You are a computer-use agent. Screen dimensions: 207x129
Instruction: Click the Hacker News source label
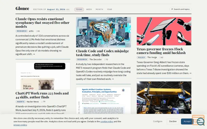pyautogui.click(x=33, y=102)
